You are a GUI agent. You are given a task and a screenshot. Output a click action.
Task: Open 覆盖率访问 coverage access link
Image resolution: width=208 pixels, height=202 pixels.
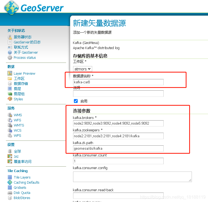click(23, 162)
